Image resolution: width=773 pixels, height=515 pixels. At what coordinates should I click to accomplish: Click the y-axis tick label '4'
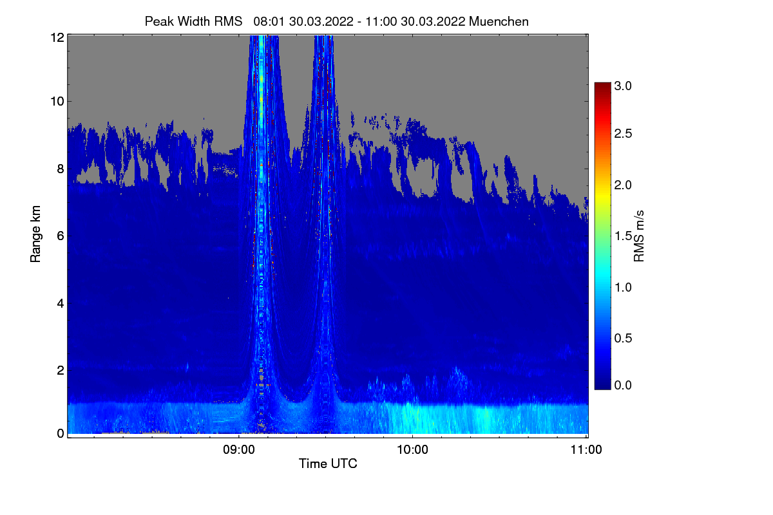coord(59,303)
